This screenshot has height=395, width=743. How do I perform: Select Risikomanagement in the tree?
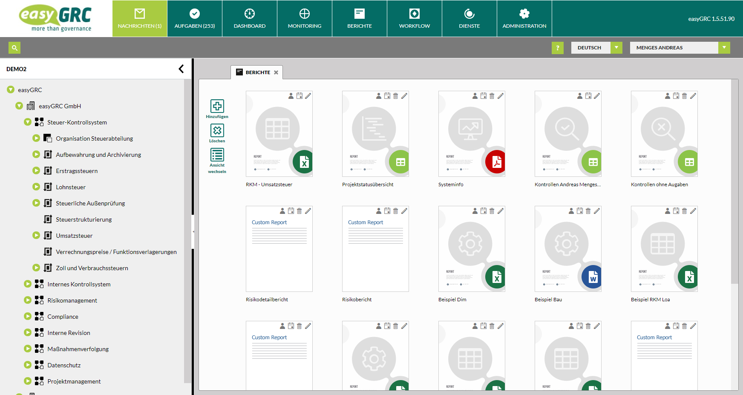coord(72,300)
